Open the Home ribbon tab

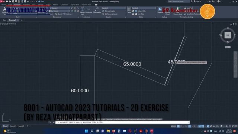pos(3,5)
